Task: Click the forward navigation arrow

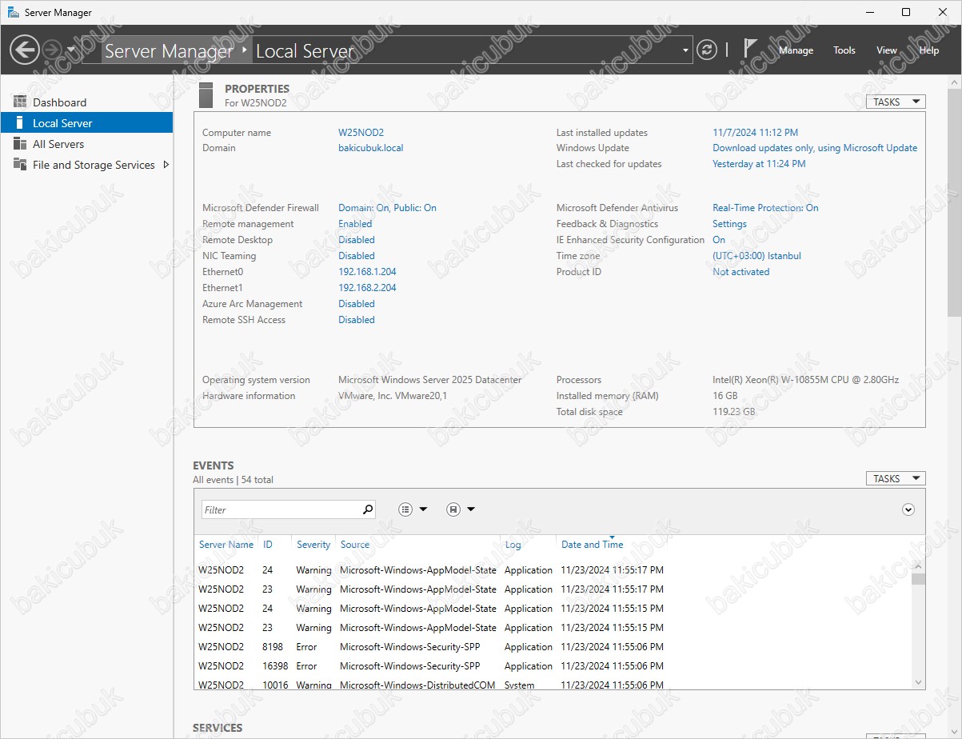Action: pyautogui.click(x=52, y=50)
